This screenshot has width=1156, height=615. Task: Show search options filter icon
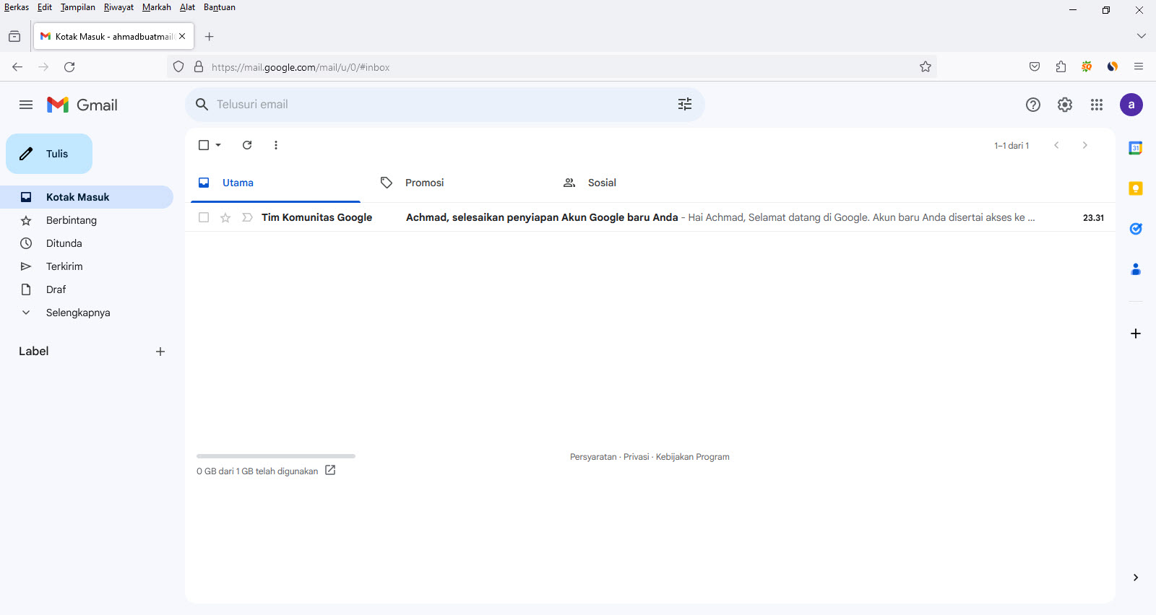(684, 105)
